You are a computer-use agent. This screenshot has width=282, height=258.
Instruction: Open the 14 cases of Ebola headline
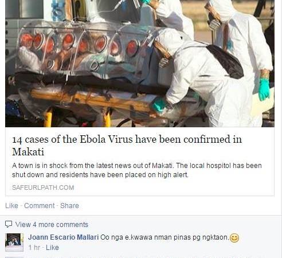[127, 145]
